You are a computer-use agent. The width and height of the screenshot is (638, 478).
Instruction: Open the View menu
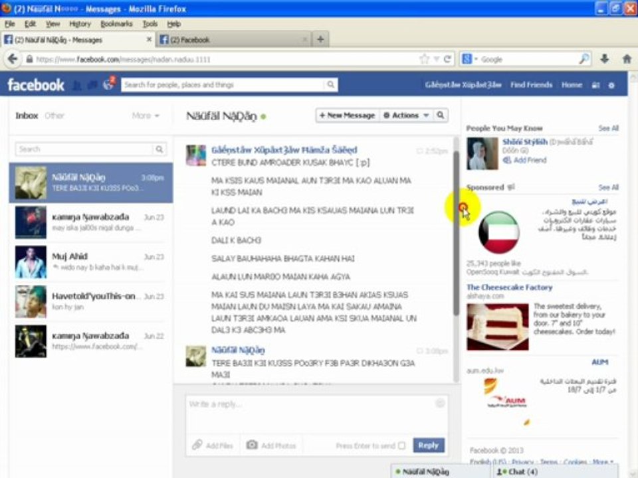[53, 24]
